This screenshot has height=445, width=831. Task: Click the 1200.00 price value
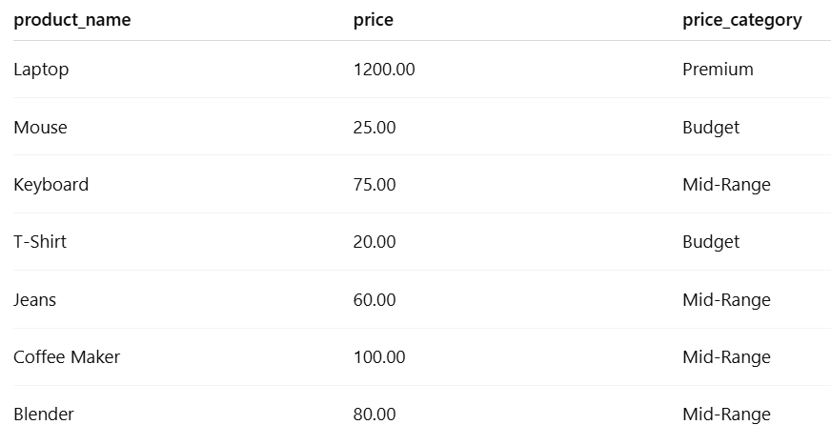(x=384, y=70)
